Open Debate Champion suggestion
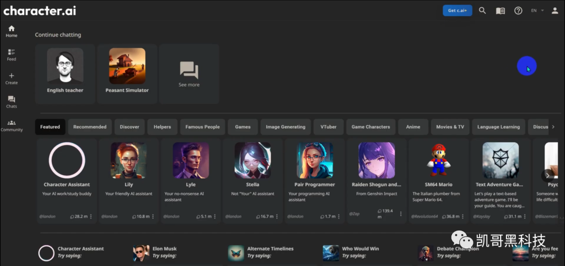 (x=449, y=252)
